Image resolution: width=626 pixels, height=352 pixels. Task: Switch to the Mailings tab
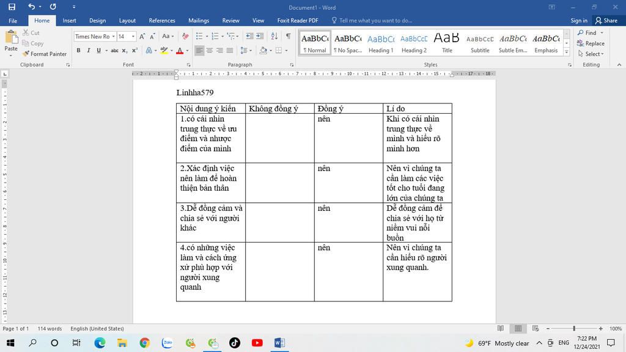click(x=199, y=21)
